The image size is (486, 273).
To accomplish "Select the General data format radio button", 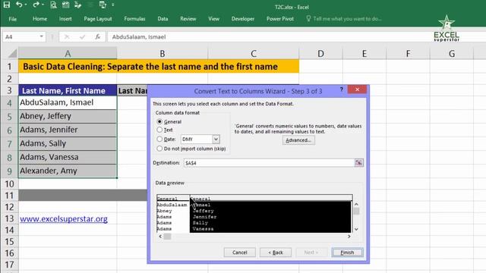I will point(159,121).
